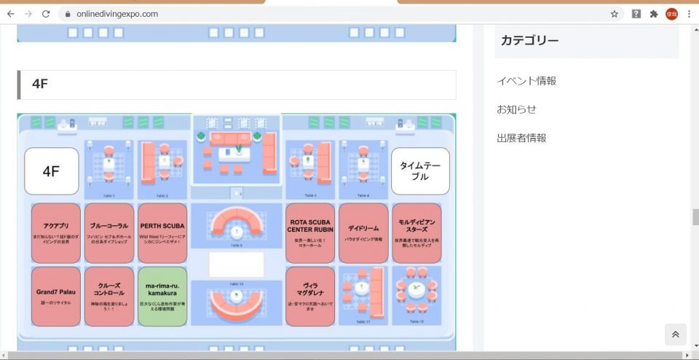Open the ブルーコーラル booth
Viewport: 699px width, 360px height.
tap(109, 233)
